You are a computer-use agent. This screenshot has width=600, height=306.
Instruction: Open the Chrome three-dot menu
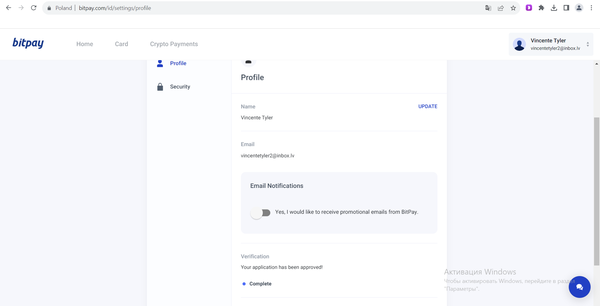(x=591, y=8)
